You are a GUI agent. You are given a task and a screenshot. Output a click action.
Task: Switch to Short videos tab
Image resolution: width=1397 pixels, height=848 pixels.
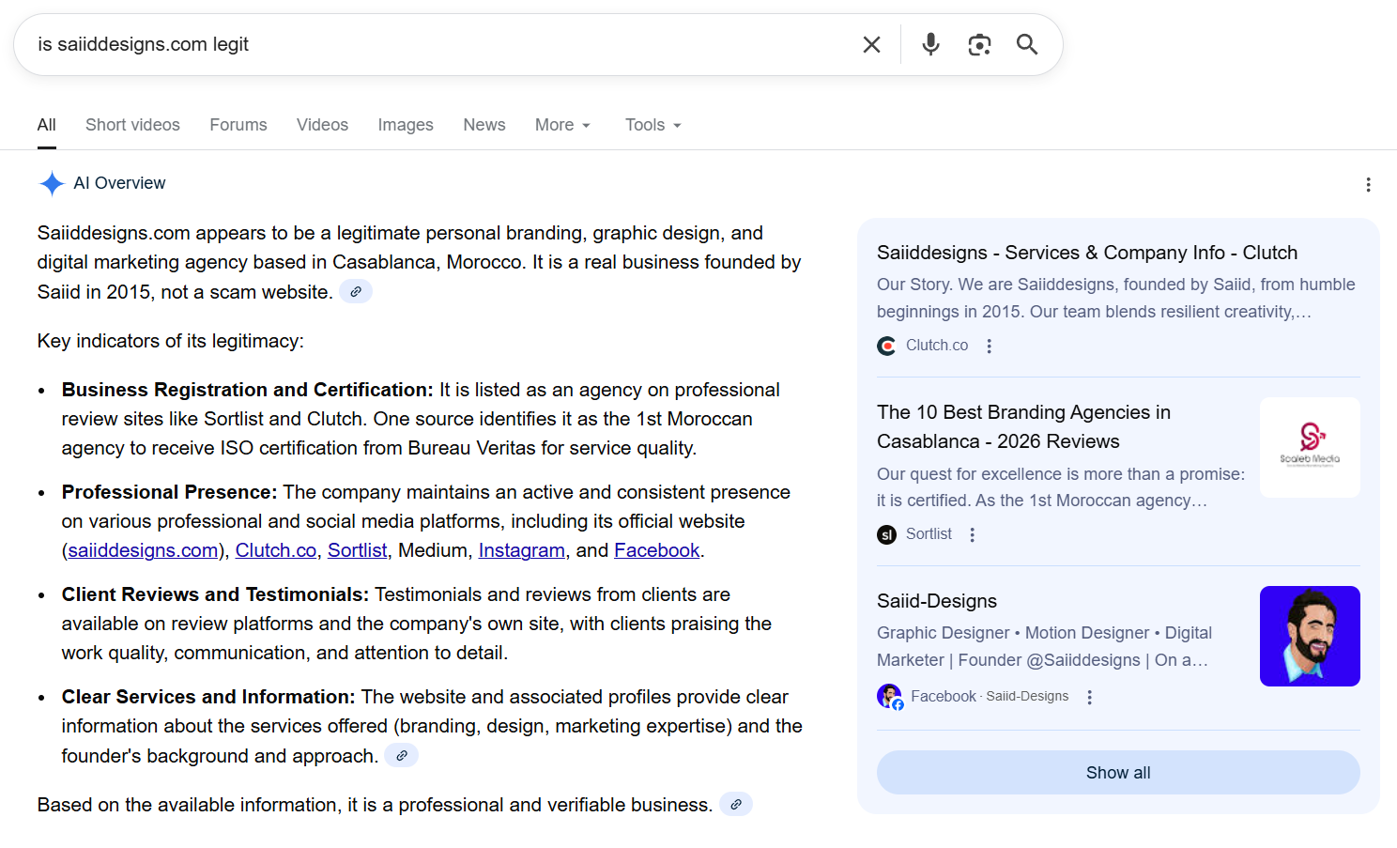tap(132, 125)
